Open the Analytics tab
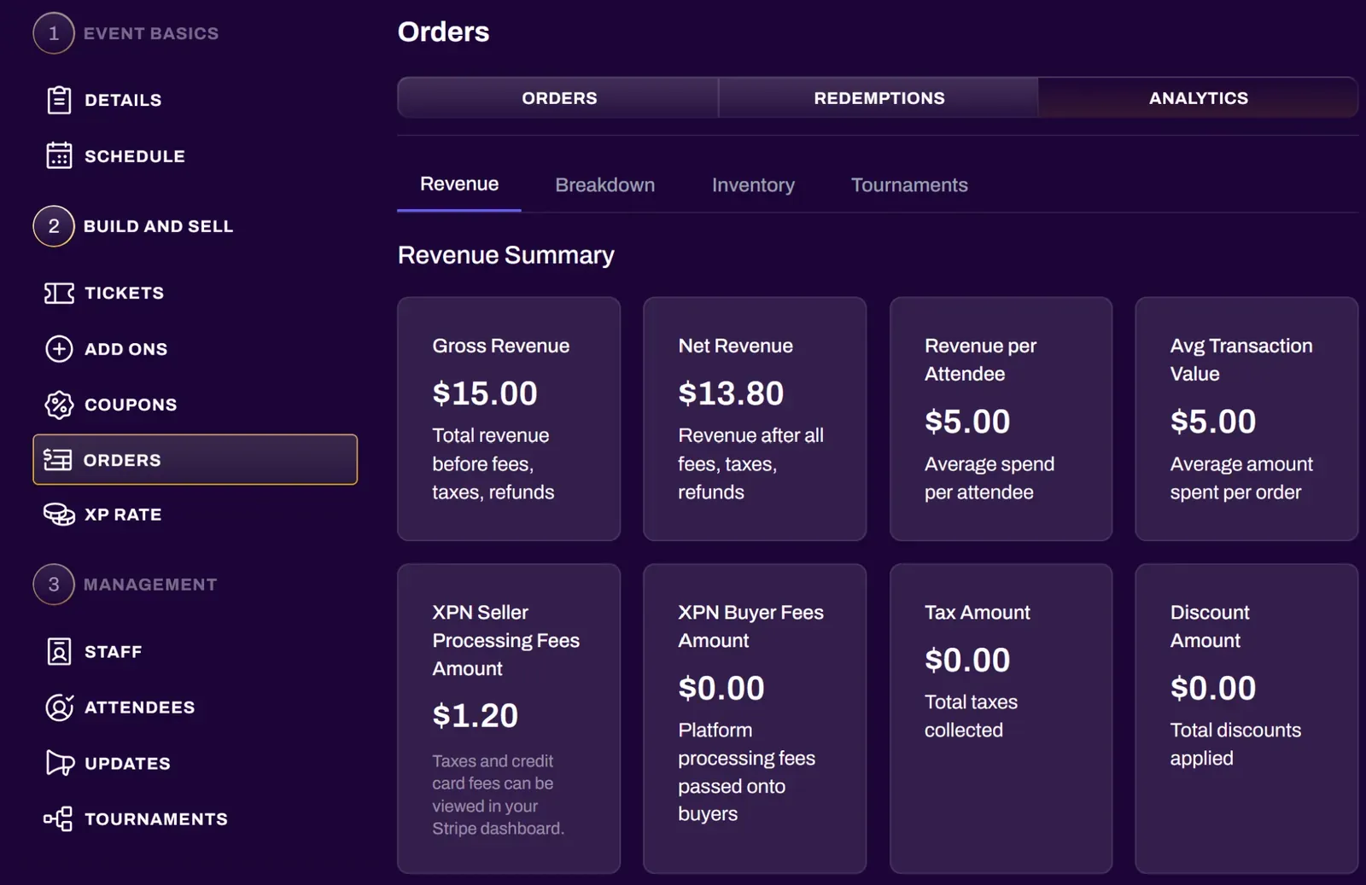1366x885 pixels. (1198, 98)
